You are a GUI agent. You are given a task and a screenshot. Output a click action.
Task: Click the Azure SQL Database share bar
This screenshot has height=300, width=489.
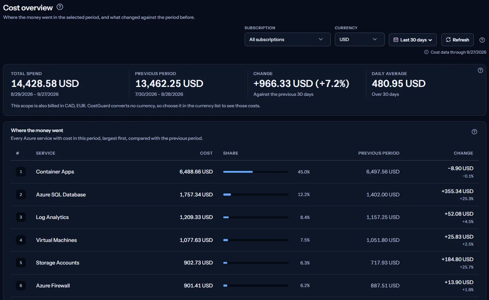point(256,195)
